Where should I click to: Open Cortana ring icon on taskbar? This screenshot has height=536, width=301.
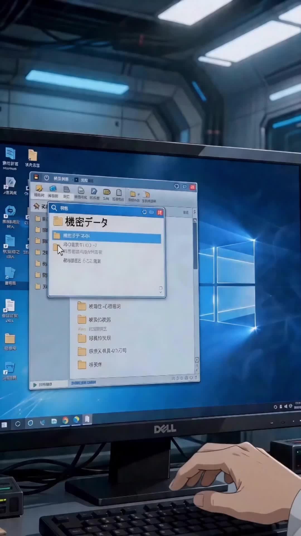(x=30, y=423)
